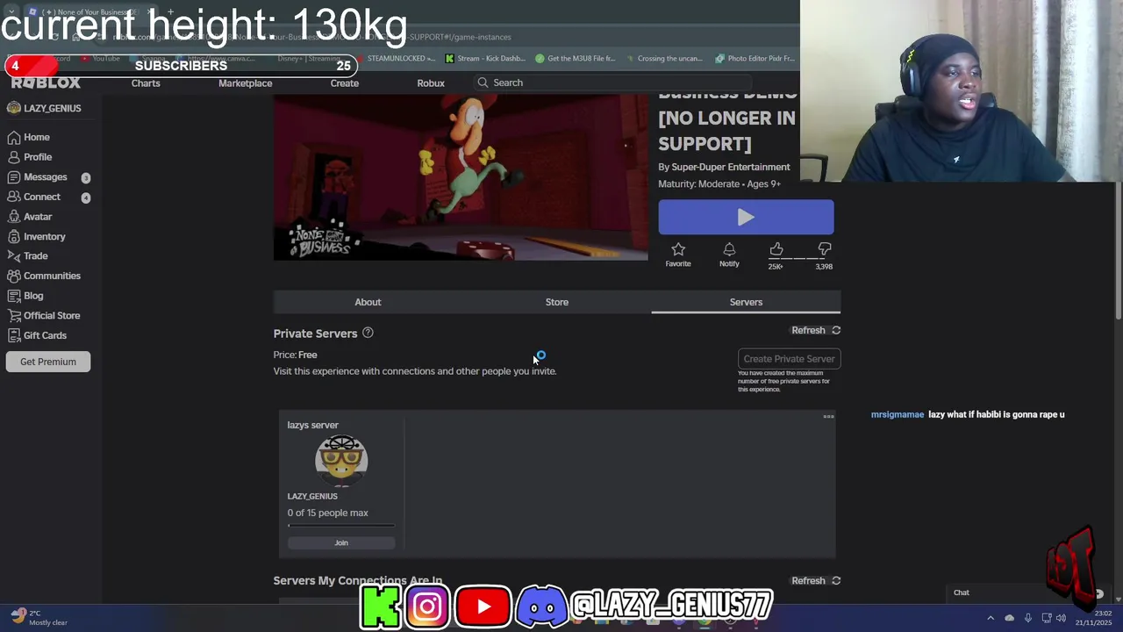This screenshot has width=1123, height=632.
Task: Click Get Premium button
Action: point(48,362)
